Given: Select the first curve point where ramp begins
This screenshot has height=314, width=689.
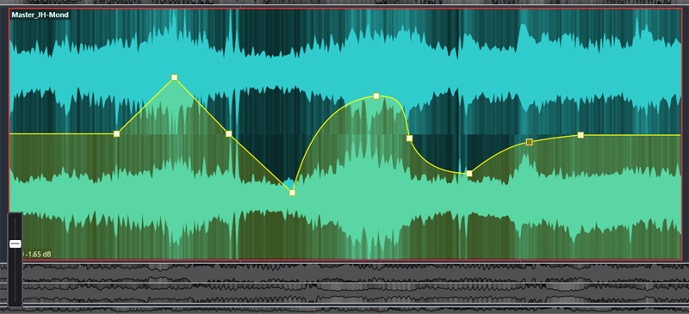Looking at the screenshot, I should (116, 133).
